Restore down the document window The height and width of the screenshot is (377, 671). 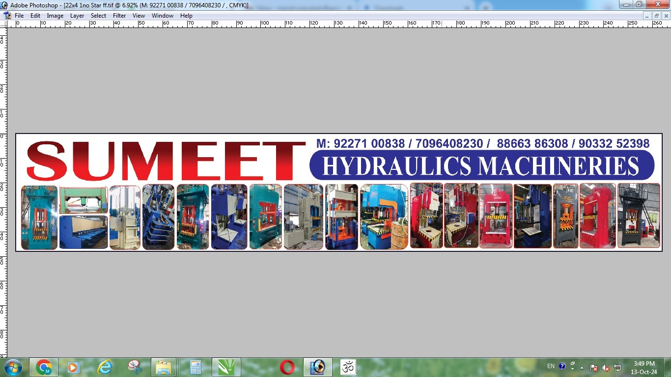point(657,16)
